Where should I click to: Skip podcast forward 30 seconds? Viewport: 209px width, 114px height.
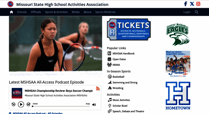29,104
